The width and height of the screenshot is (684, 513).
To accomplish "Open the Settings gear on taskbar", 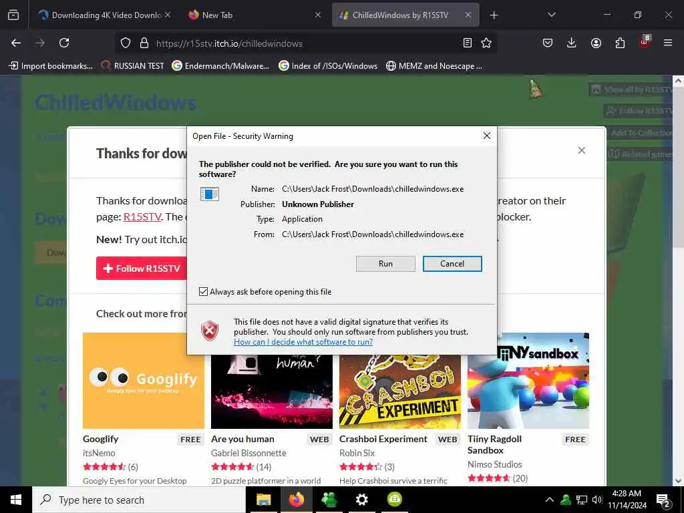I will (361, 500).
